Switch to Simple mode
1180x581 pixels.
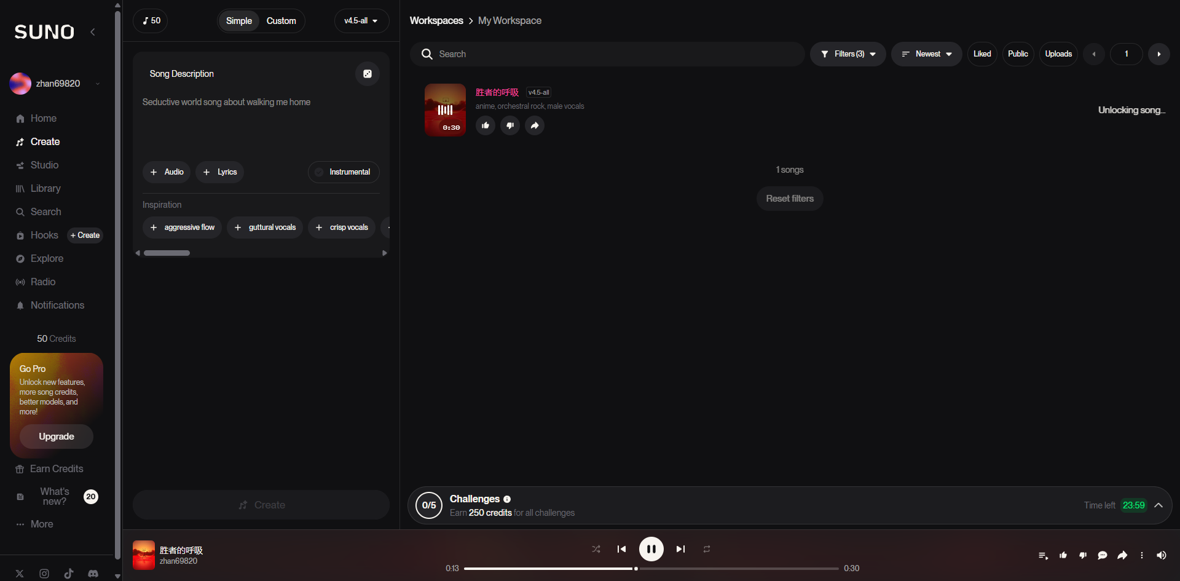tap(239, 21)
